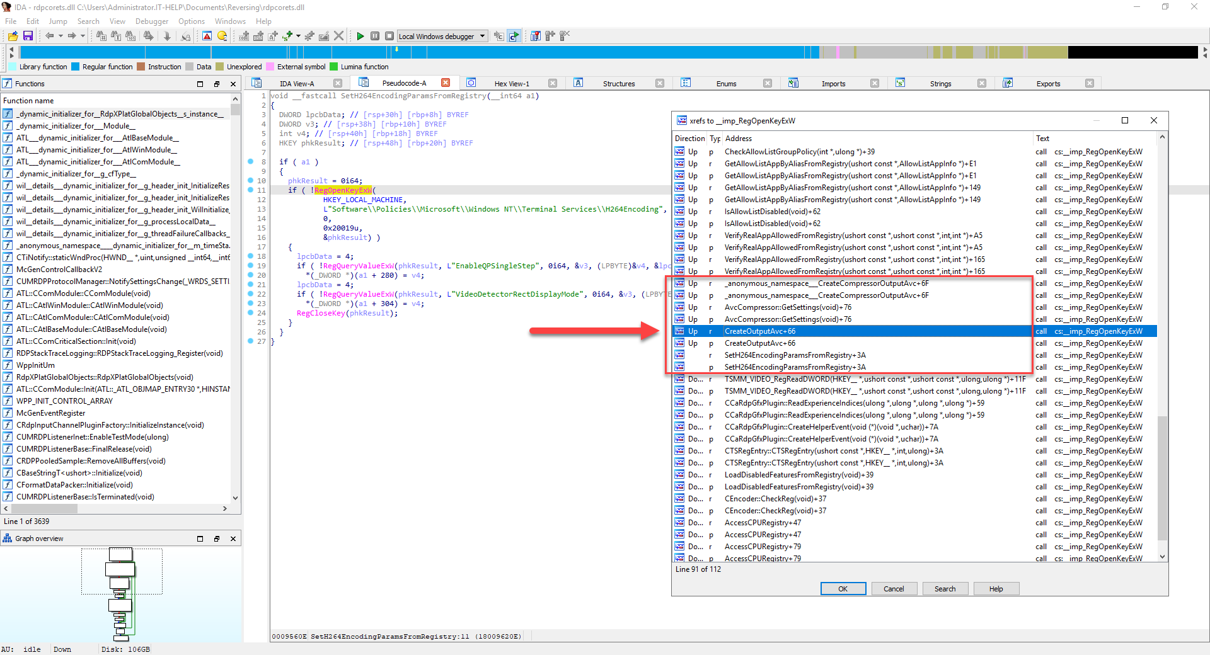Open a file with the folder toolbar icon
This screenshot has width=1210, height=655.
13,36
